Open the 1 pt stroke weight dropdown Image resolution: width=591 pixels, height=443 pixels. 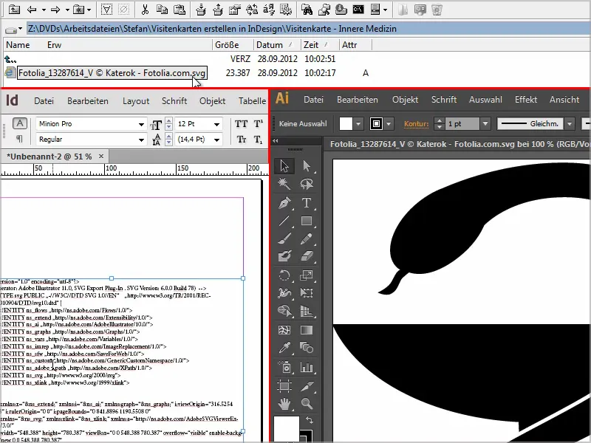coord(485,123)
